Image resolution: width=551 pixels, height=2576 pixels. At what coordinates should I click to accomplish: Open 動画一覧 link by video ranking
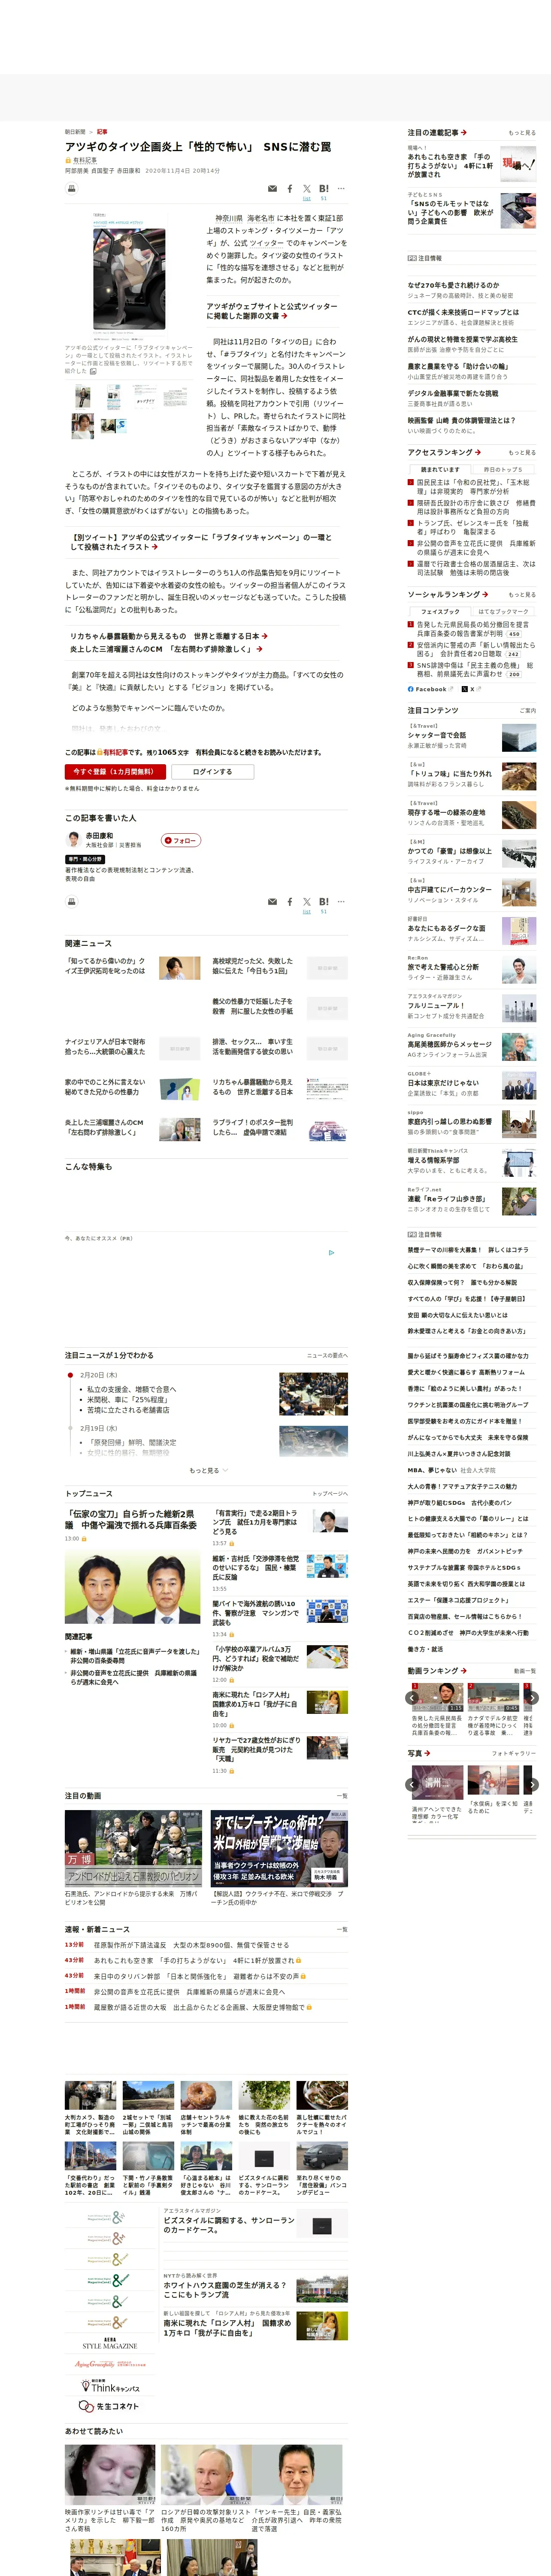[x=524, y=1670]
